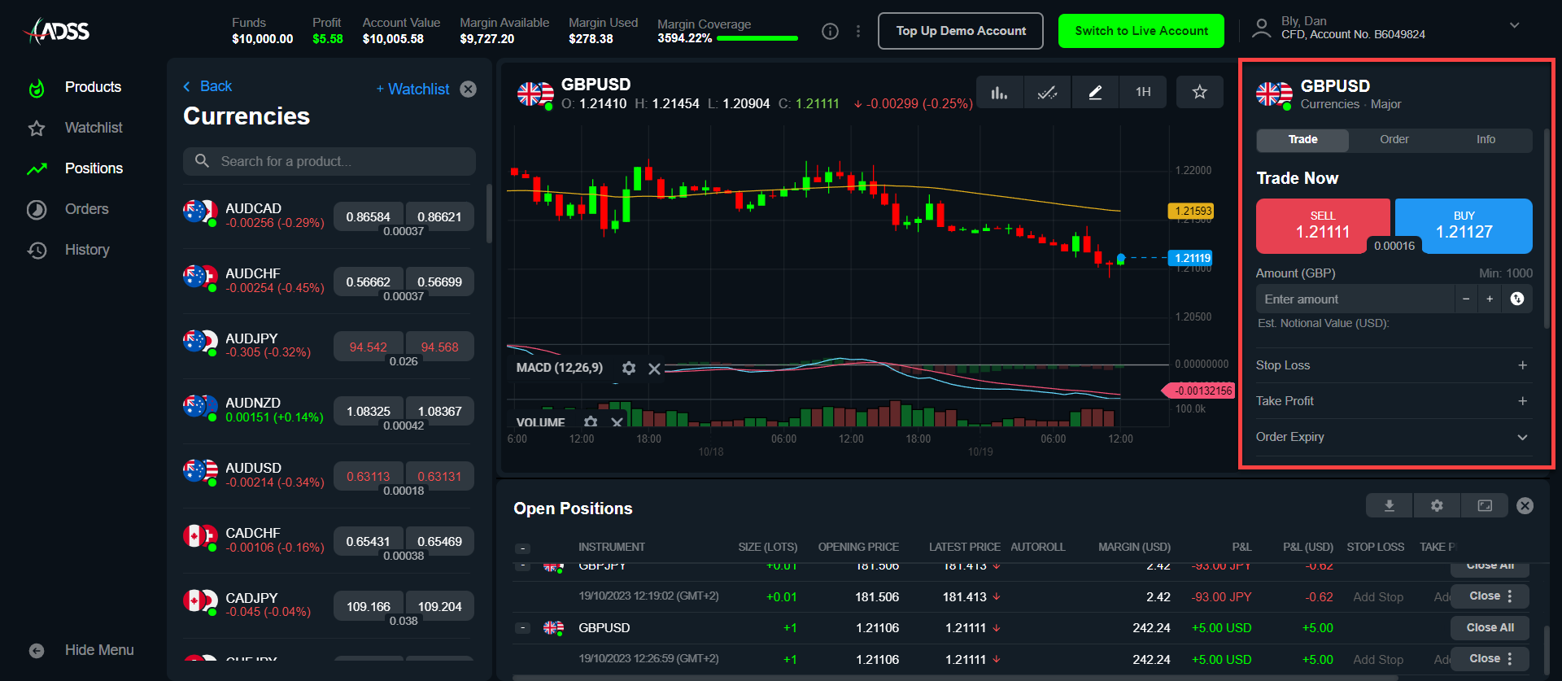Download open positions using download icon
The image size is (1562, 681).
pyautogui.click(x=1390, y=506)
